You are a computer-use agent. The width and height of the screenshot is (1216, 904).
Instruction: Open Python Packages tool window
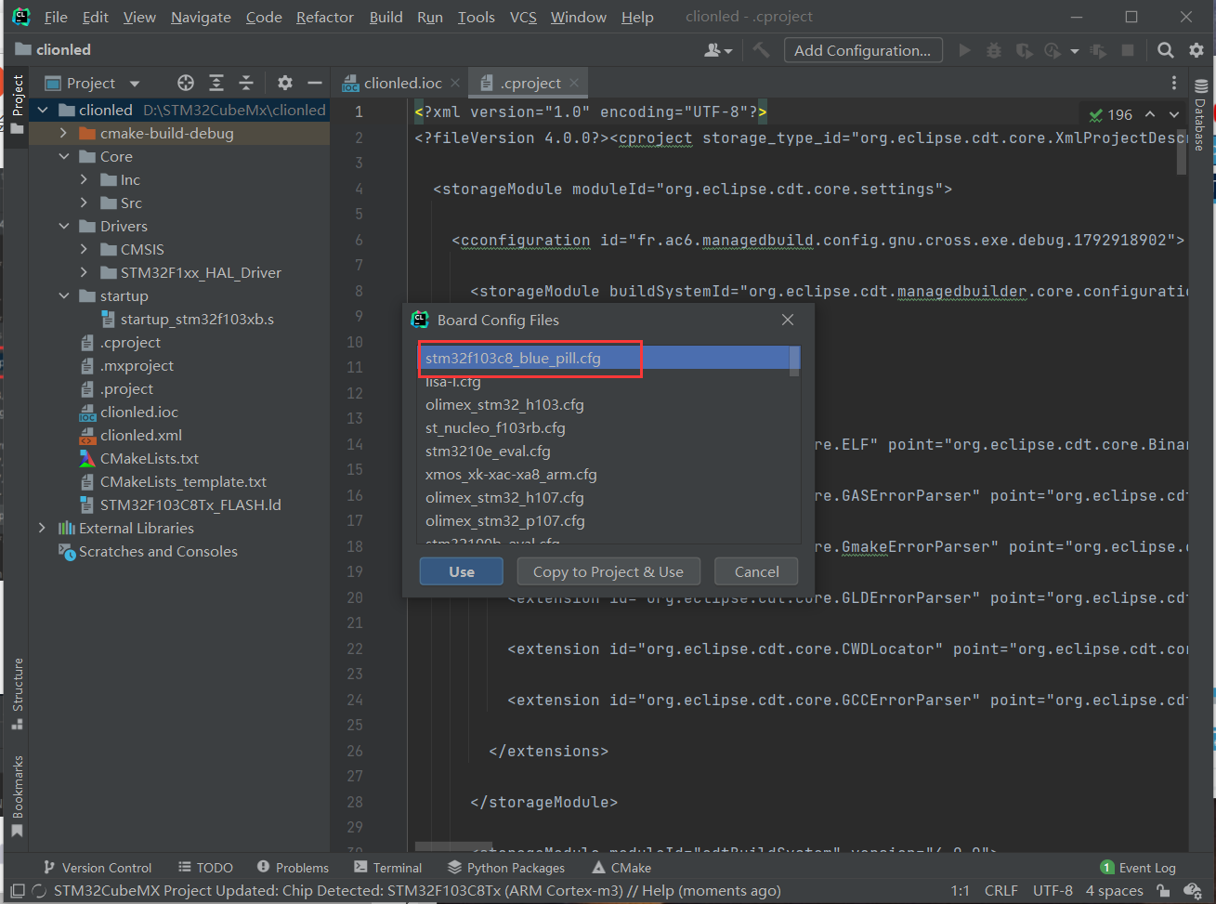point(506,868)
